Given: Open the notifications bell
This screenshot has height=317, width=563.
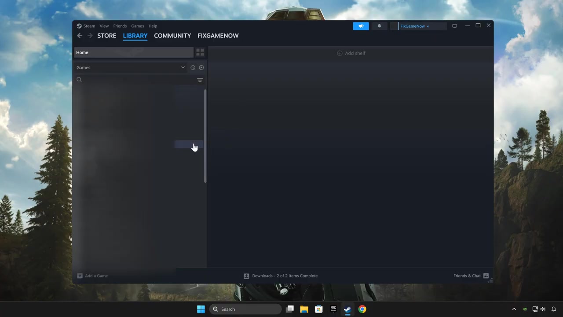Looking at the screenshot, I should [x=379, y=26].
